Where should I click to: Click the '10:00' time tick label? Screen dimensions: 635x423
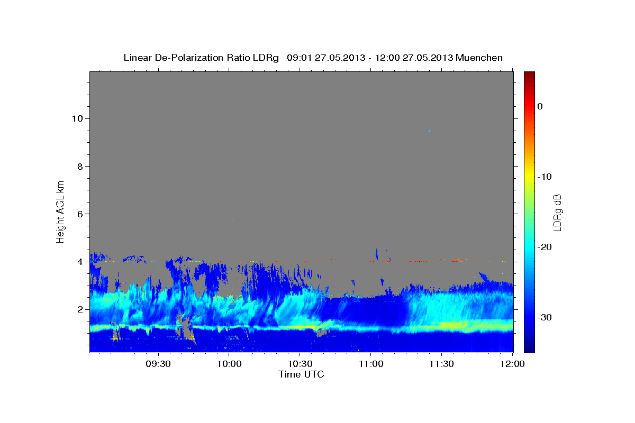pos(229,364)
